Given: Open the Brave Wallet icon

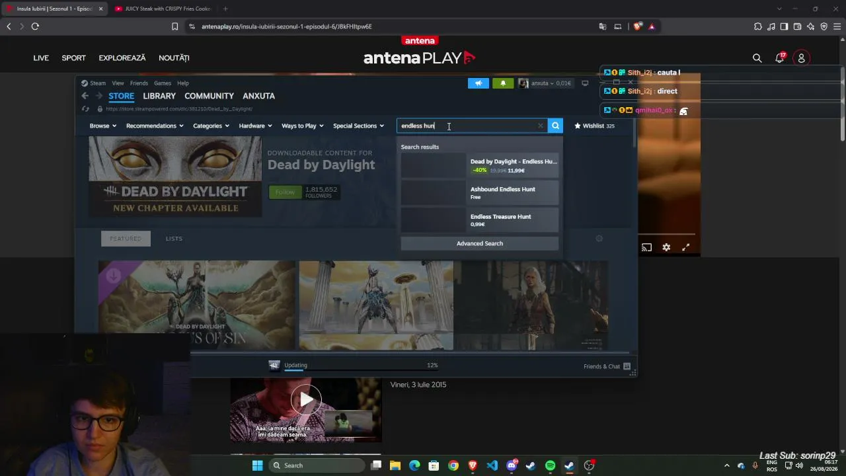Looking at the screenshot, I should click(x=797, y=26).
